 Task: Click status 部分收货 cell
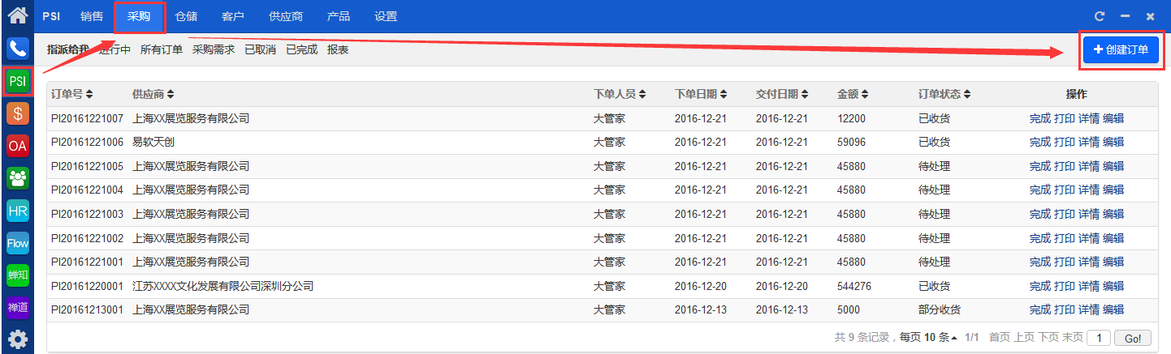click(940, 309)
